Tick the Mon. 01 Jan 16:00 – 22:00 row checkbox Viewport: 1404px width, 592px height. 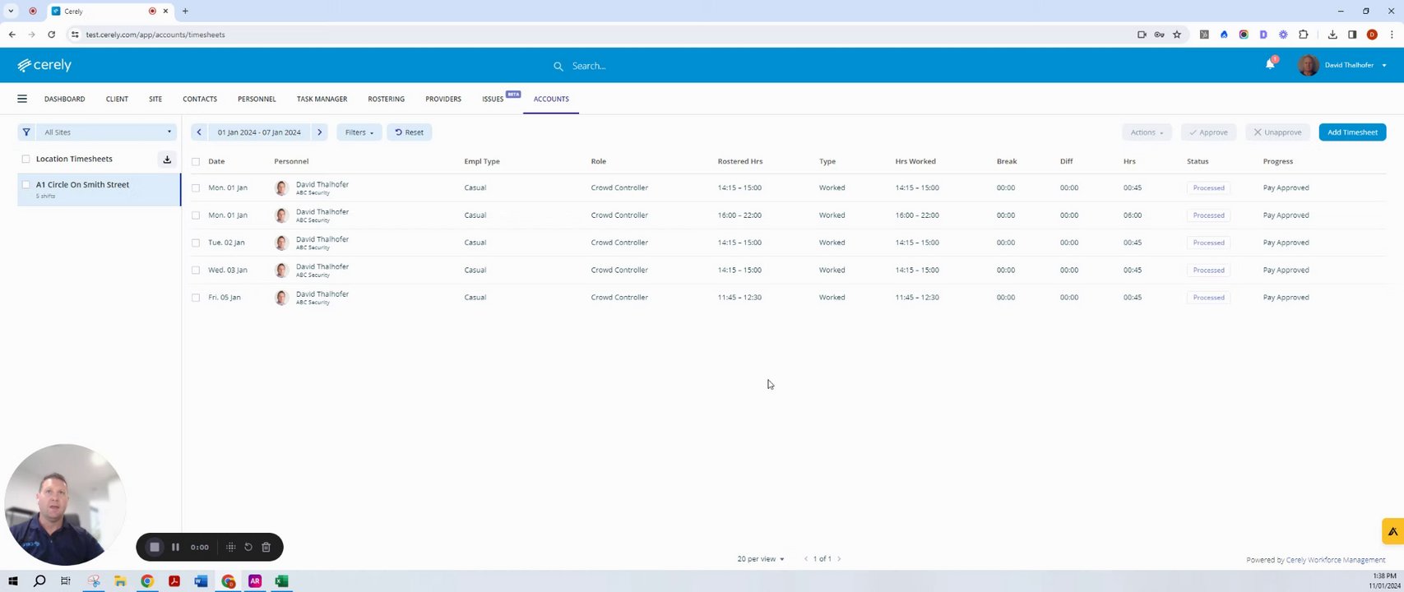pyautogui.click(x=196, y=215)
